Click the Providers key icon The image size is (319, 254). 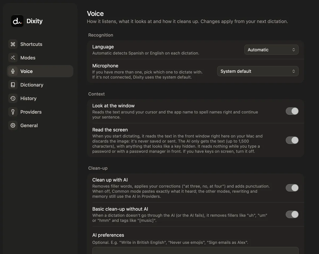[13, 112]
